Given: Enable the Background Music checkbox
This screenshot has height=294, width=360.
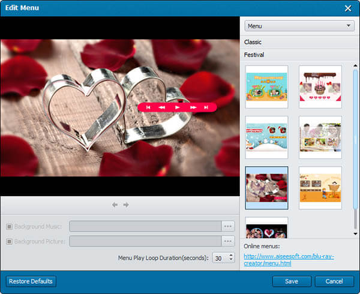Looking at the screenshot, I should click(9, 227).
